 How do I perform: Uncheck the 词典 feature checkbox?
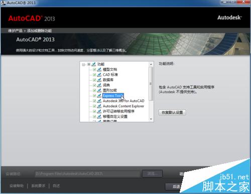click(x=94, y=85)
